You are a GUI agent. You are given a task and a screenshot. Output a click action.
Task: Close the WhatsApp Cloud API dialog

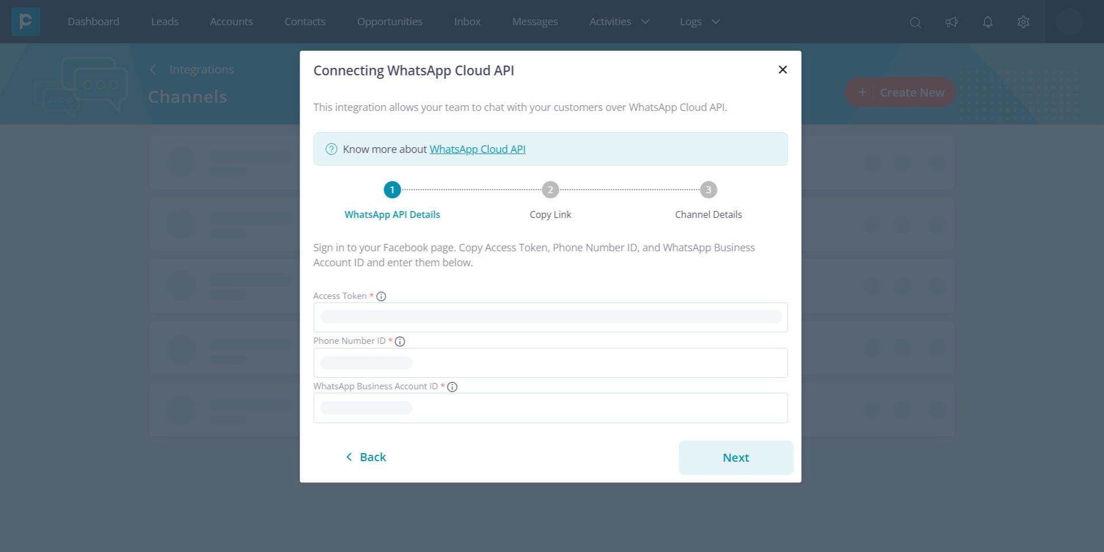(783, 70)
